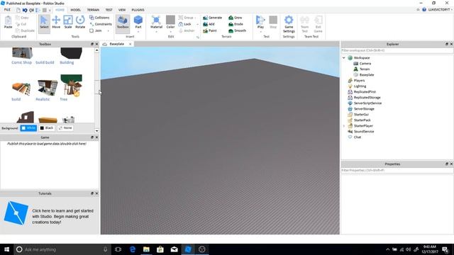
Task: Expand the StarterPlayer tree node
Action: pos(343,126)
